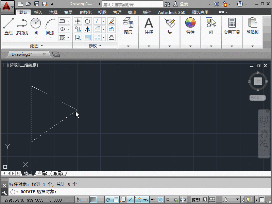Screen dimensions: 272x204
Task: Toggle grid display in the status bar
Action: [x=92, y=200]
